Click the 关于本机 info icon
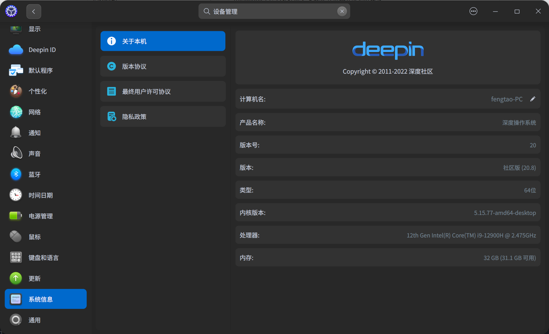Viewport: 549px width, 334px height. point(112,41)
